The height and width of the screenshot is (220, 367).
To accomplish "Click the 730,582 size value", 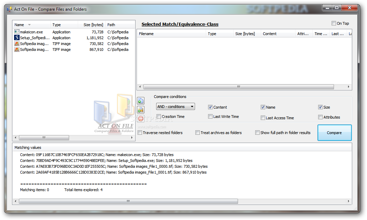I will (x=96, y=44).
